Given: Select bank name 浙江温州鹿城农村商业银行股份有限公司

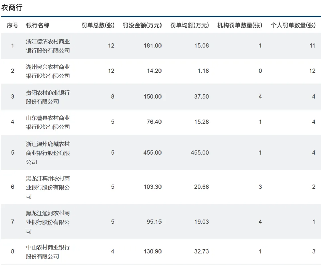Looking at the screenshot, I should 48,153.
